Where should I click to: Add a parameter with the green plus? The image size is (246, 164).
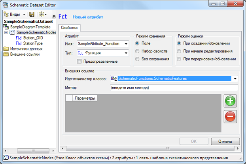(230, 101)
